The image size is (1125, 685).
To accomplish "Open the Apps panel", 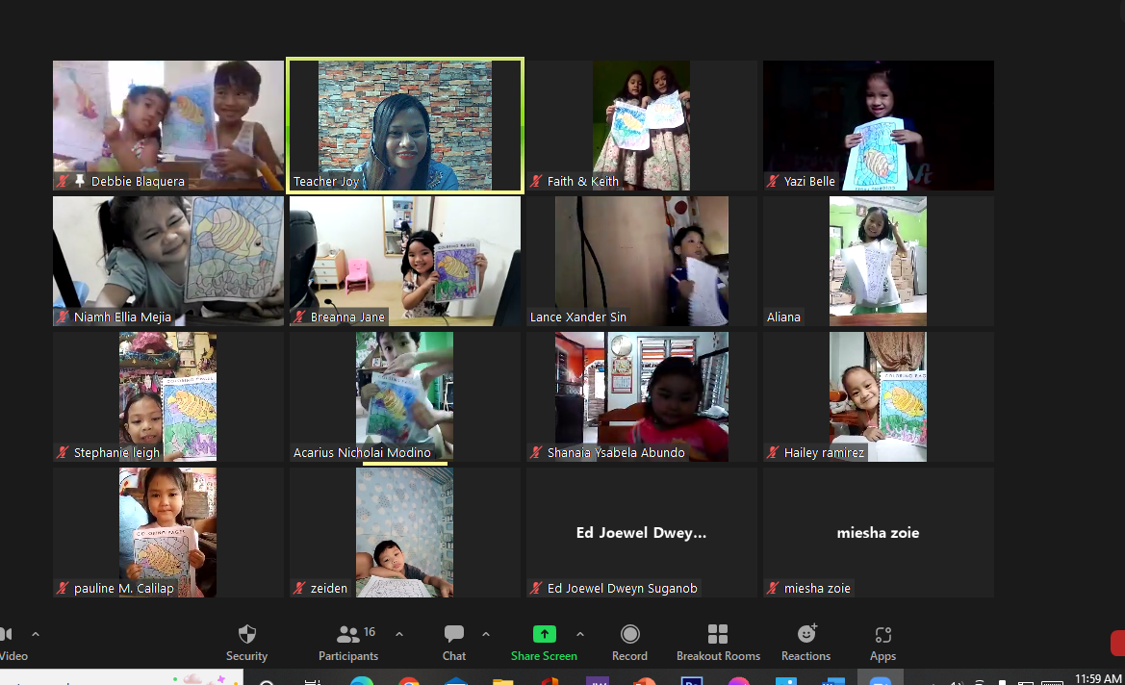I will tap(882, 644).
